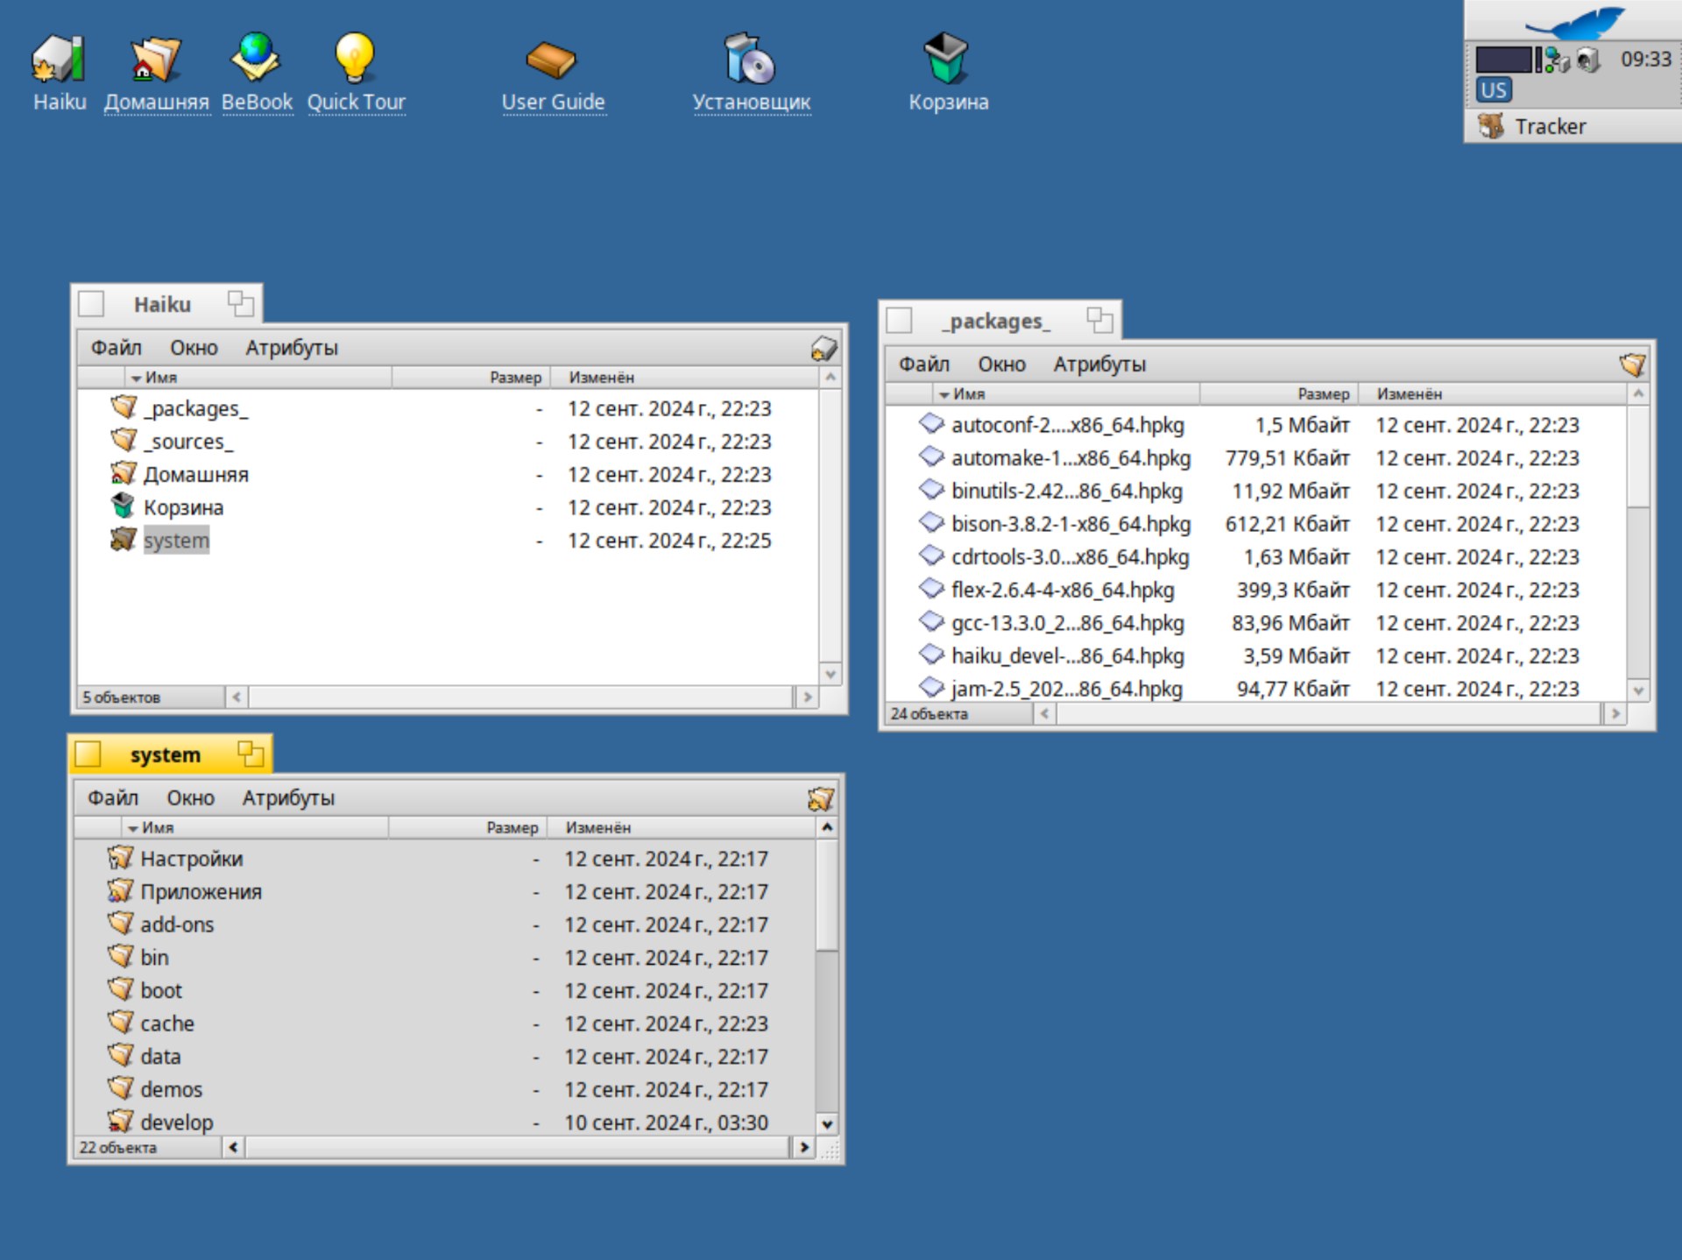
Task: Click the Tracker entry in the Deskbar
Action: tap(1549, 127)
